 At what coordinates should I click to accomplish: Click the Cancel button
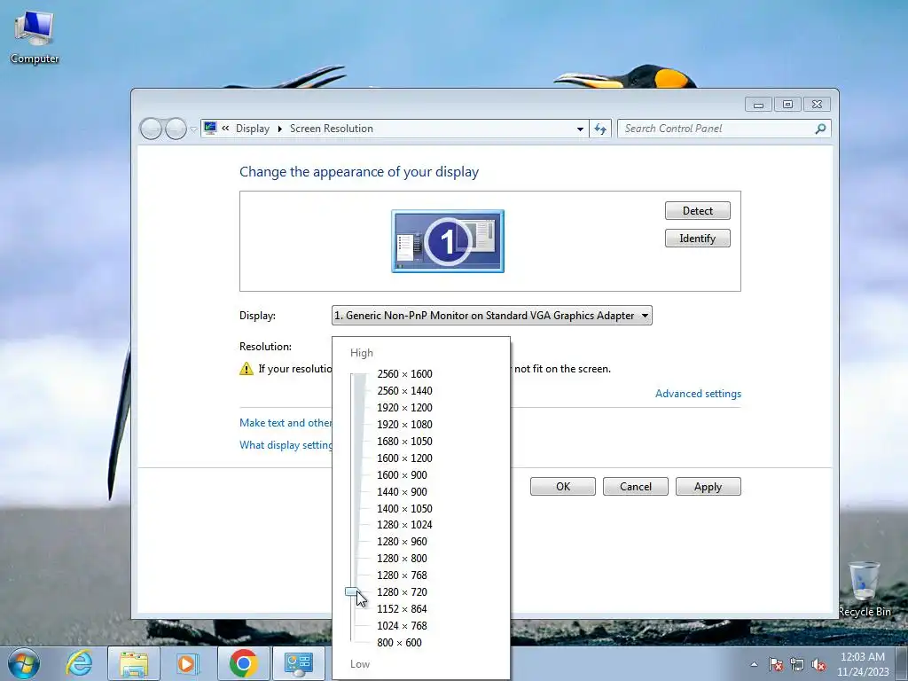[635, 487]
